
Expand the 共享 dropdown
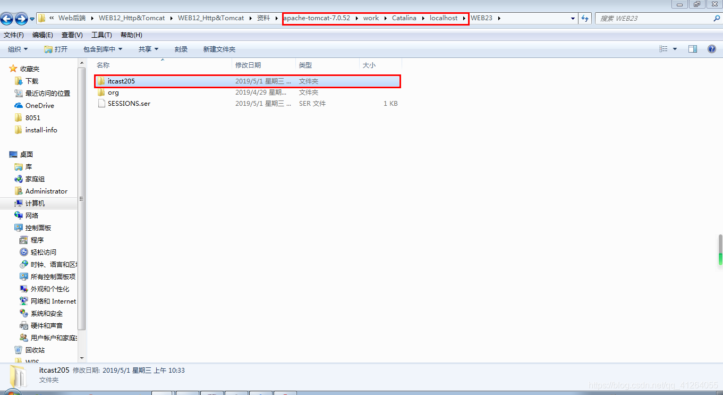click(148, 49)
